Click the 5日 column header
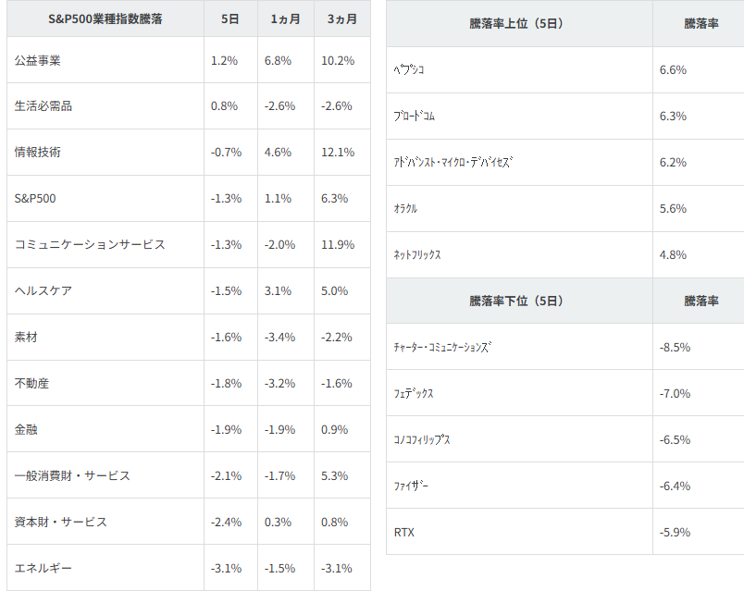 click(230, 19)
